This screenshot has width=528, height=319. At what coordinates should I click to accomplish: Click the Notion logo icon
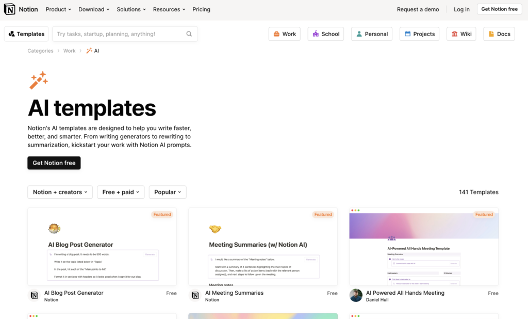pyautogui.click(x=9, y=9)
